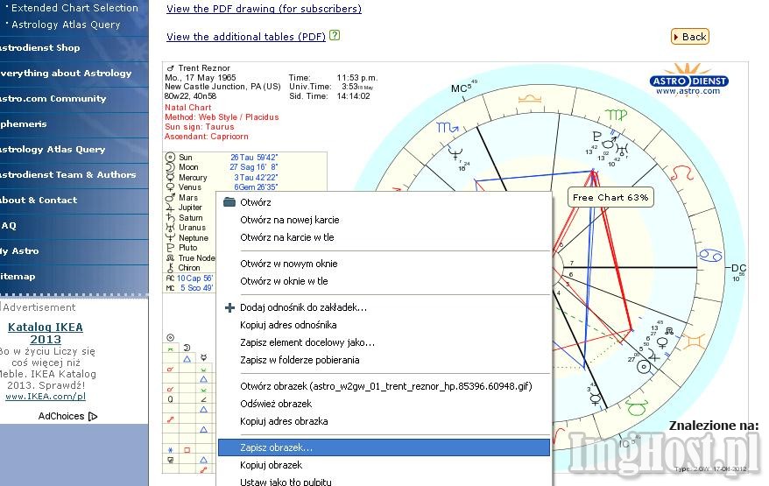
Task: Click the Taurus sign symbol on wheel
Action: [636, 406]
